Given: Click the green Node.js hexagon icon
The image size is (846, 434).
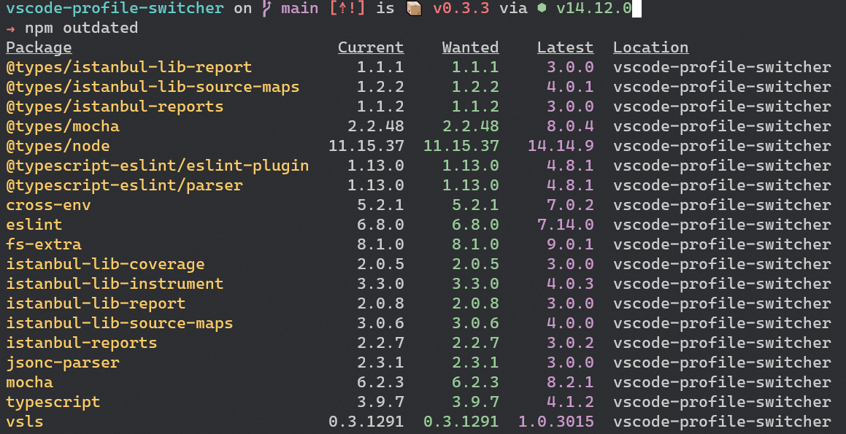Looking at the screenshot, I should click(x=542, y=9).
